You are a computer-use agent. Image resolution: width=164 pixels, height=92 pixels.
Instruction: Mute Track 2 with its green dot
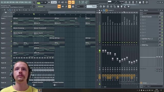click(11, 26)
